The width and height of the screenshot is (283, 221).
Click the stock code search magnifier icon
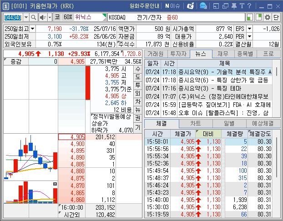pos(34,17)
